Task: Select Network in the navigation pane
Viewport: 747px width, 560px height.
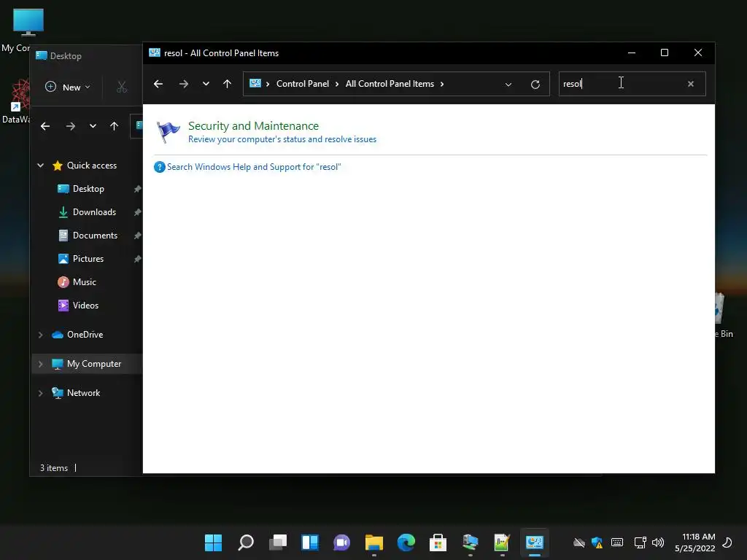Action: [x=83, y=393]
